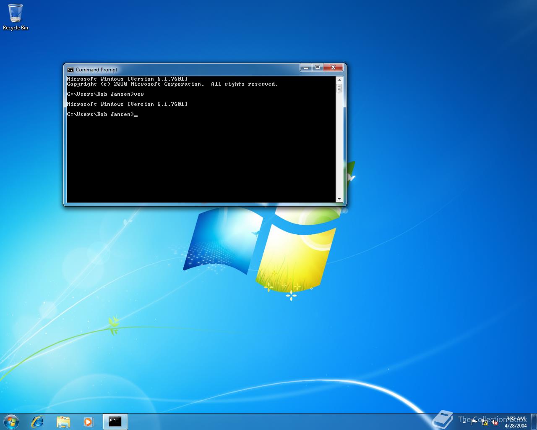
Task: Click the console scrollbar up arrow
Action: (339, 79)
